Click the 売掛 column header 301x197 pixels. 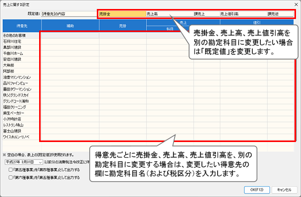pyautogui.click(x=122, y=26)
